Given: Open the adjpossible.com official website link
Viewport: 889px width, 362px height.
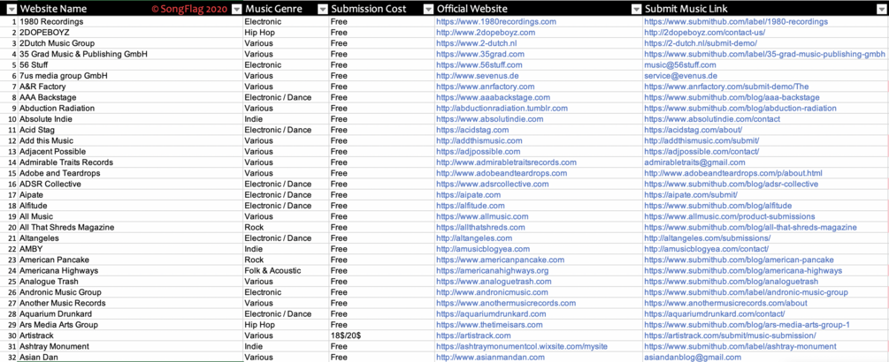Looking at the screenshot, I should click(478, 152).
